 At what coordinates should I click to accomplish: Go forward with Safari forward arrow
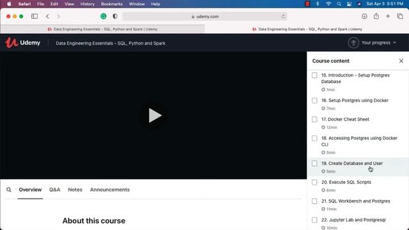pos(58,16)
